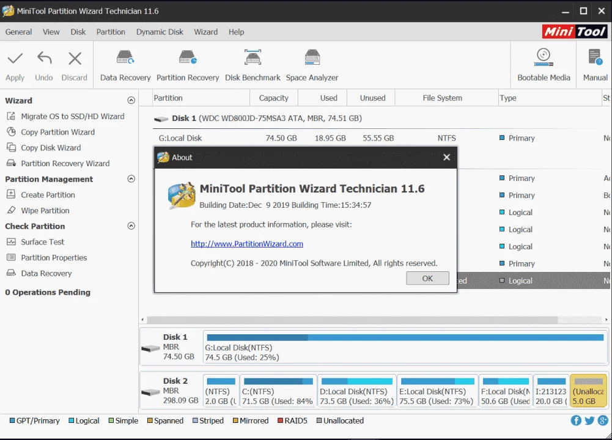Image resolution: width=612 pixels, height=440 pixels.
Task: Select Disk 1 drive icon in disk map
Action: click(x=150, y=348)
